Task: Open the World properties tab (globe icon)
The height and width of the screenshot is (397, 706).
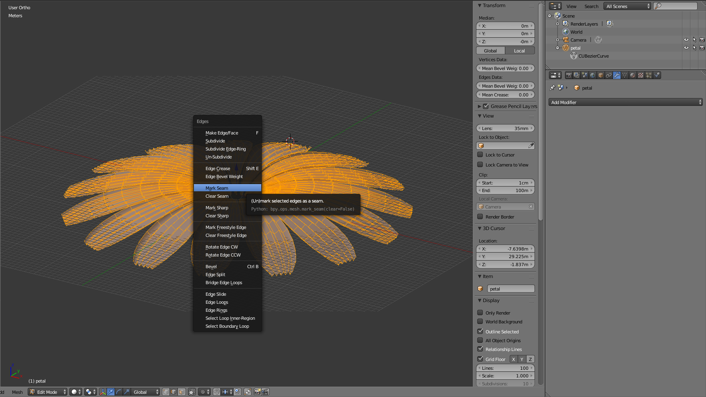Action: pos(593,75)
